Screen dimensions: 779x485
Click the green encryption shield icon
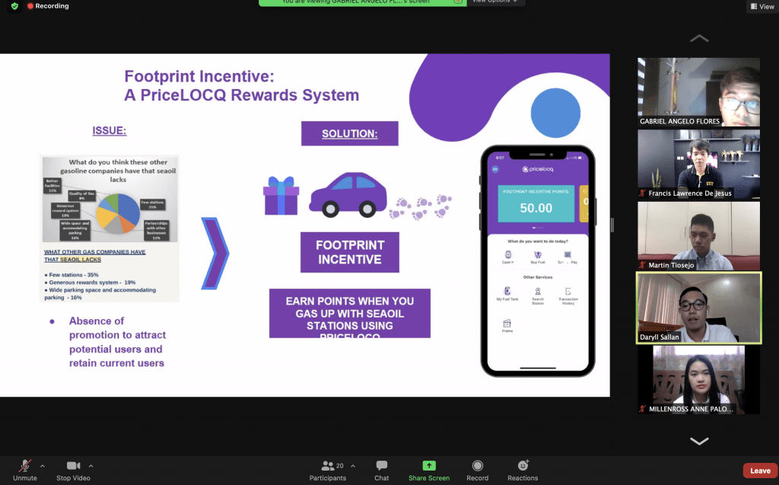coord(14,6)
